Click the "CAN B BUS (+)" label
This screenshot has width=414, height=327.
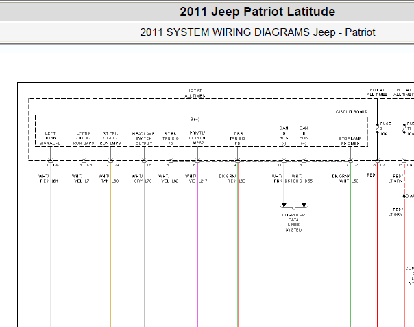point(304,136)
